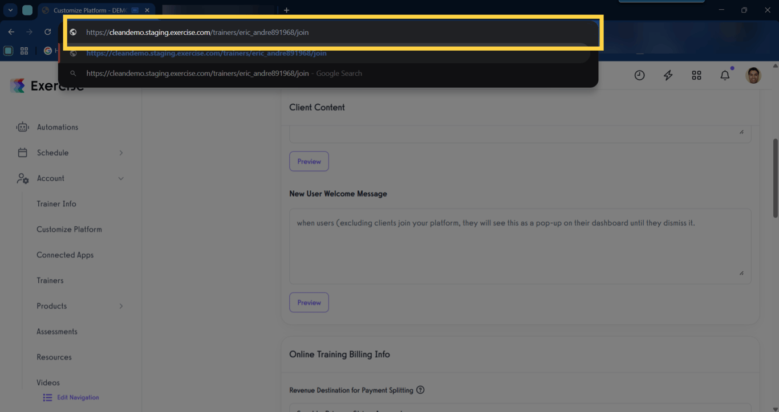This screenshot has width=779, height=412.
Task: Click the page vertical scrollbar thumb
Action: point(775,178)
